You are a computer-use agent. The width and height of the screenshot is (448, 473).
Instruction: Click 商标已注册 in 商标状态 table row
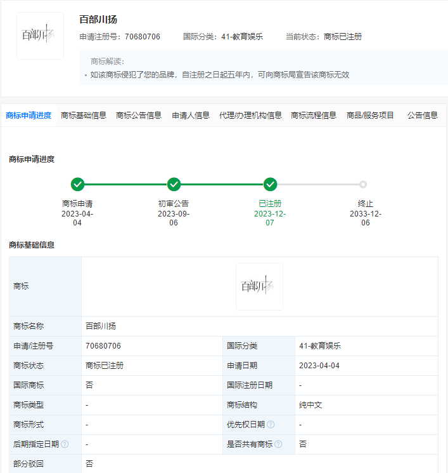[105, 366]
